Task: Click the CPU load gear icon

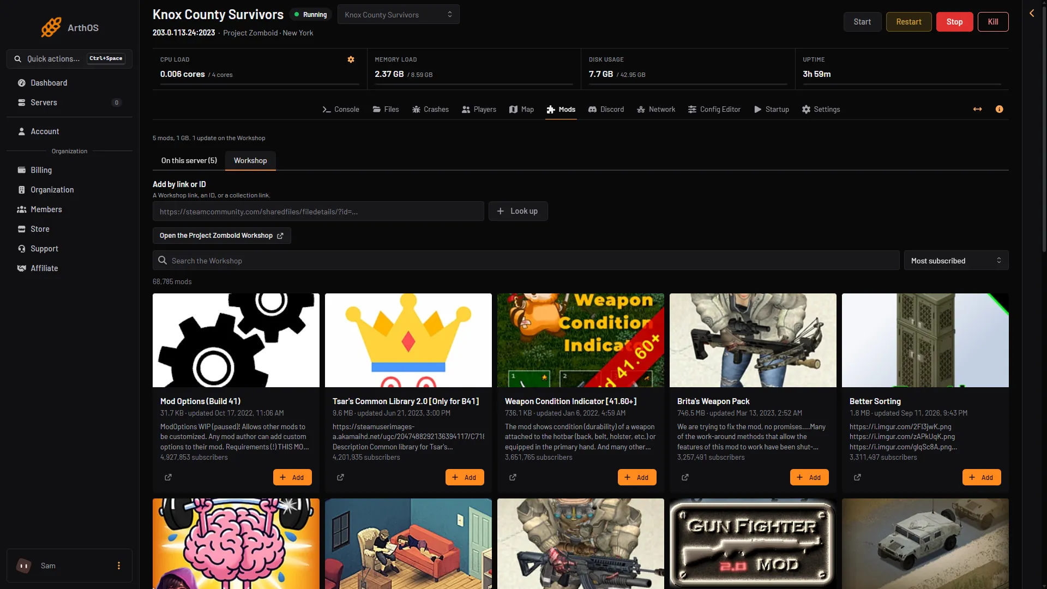Action: click(351, 59)
